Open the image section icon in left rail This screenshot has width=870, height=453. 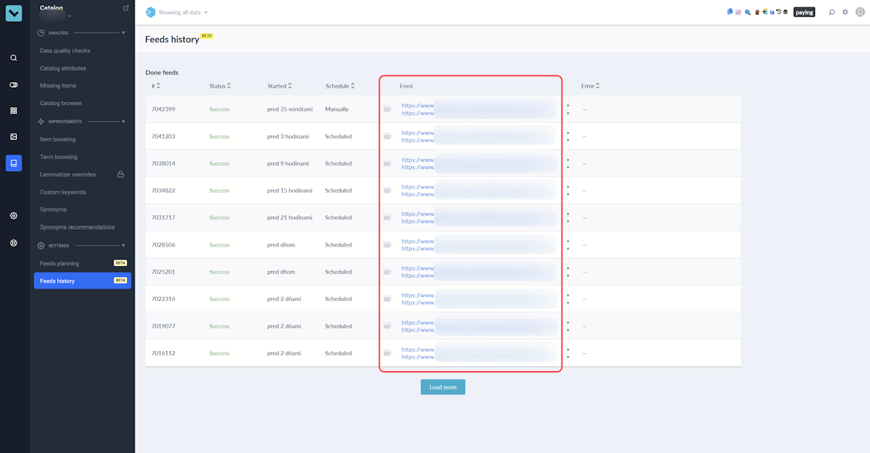[14, 137]
